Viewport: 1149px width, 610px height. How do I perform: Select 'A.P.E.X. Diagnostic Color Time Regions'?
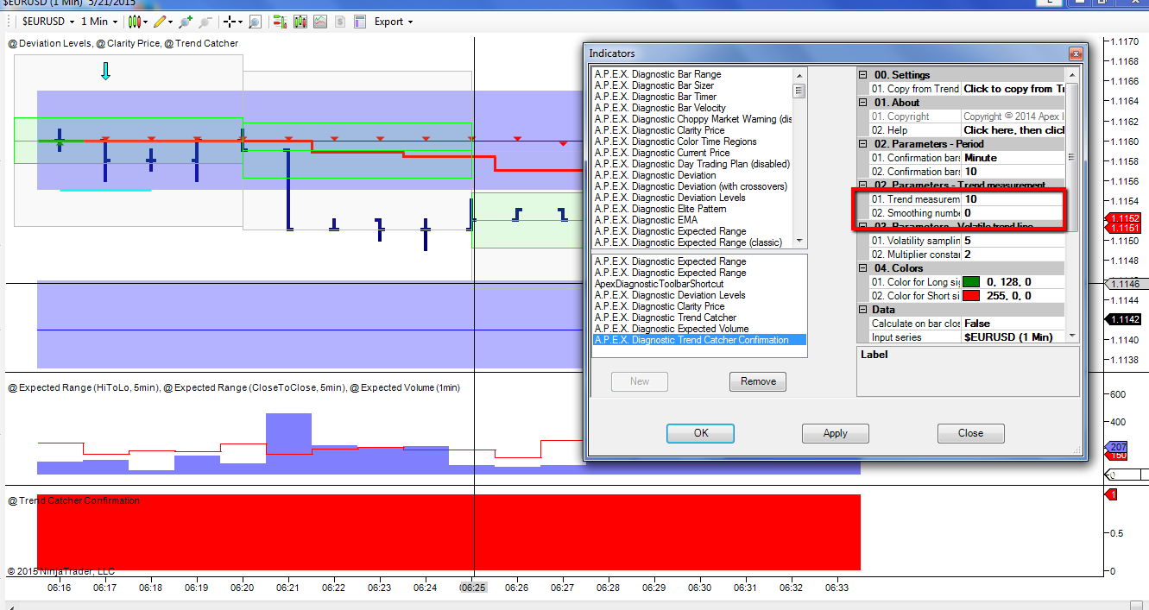click(676, 141)
